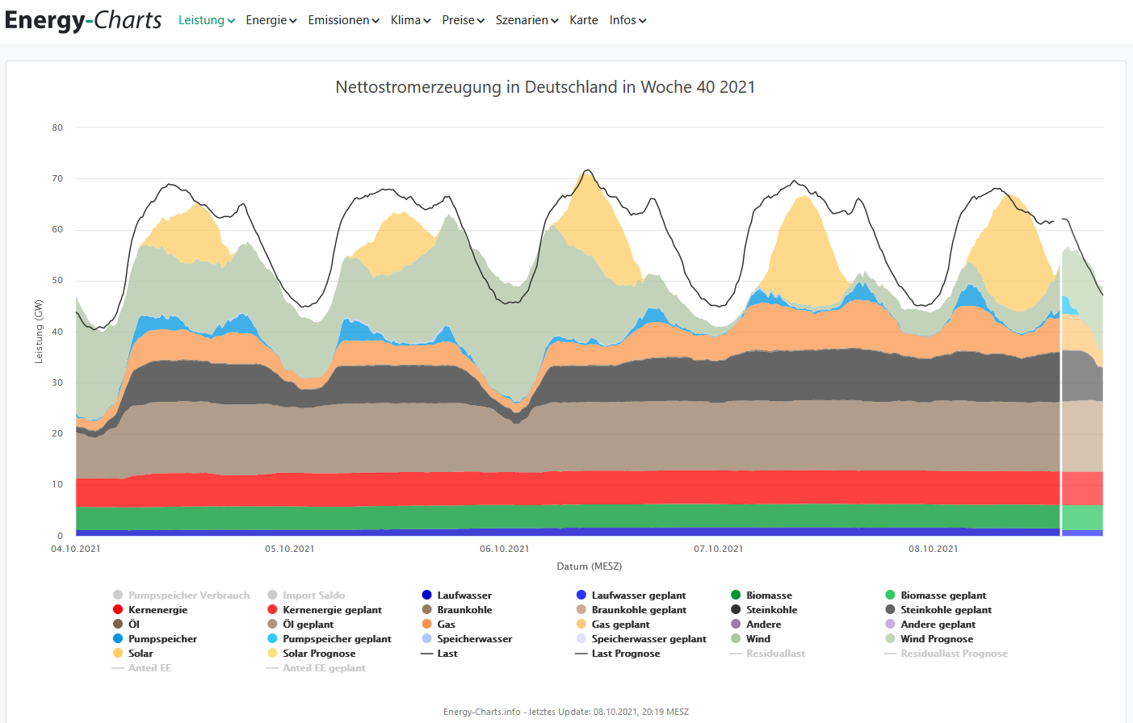This screenshot has height=723, width=1133.
Task: Toggle Öl geplant legend item
Action: tap(300, 625)
